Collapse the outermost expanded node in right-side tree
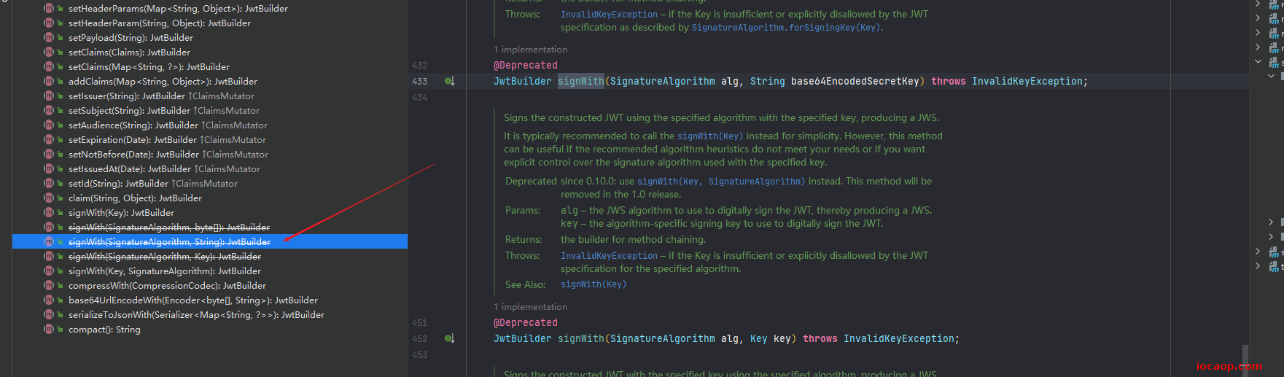Screen dimensions: 1284x377 click(1258, 61)
